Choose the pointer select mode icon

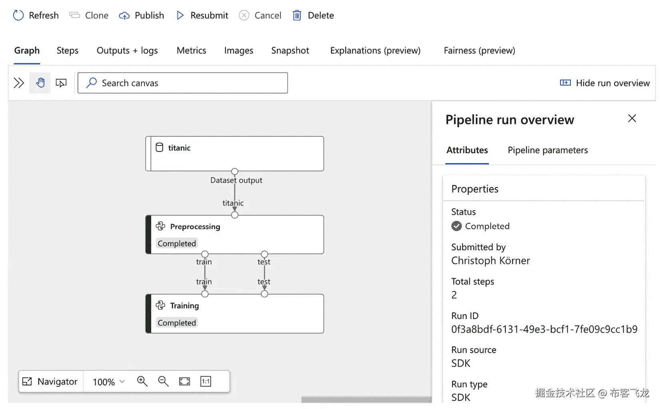pos(61,83)
